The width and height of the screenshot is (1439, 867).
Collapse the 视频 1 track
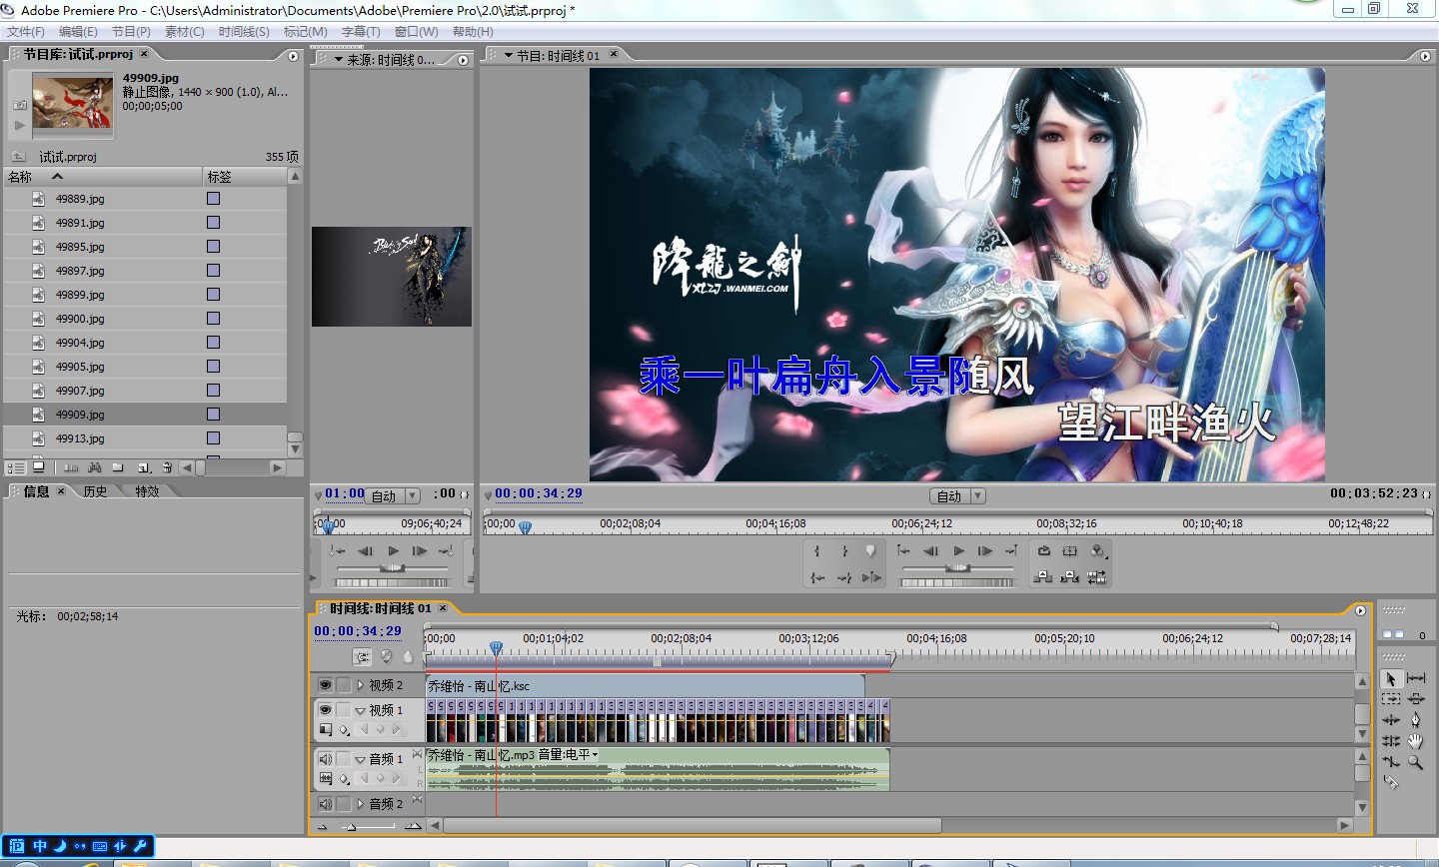tap(360, 710)
